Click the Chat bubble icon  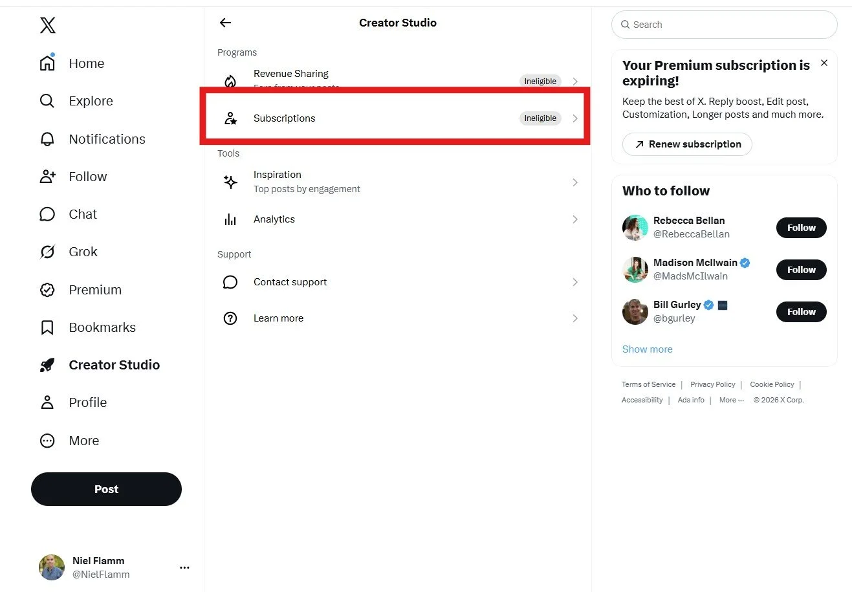(47, 214)
